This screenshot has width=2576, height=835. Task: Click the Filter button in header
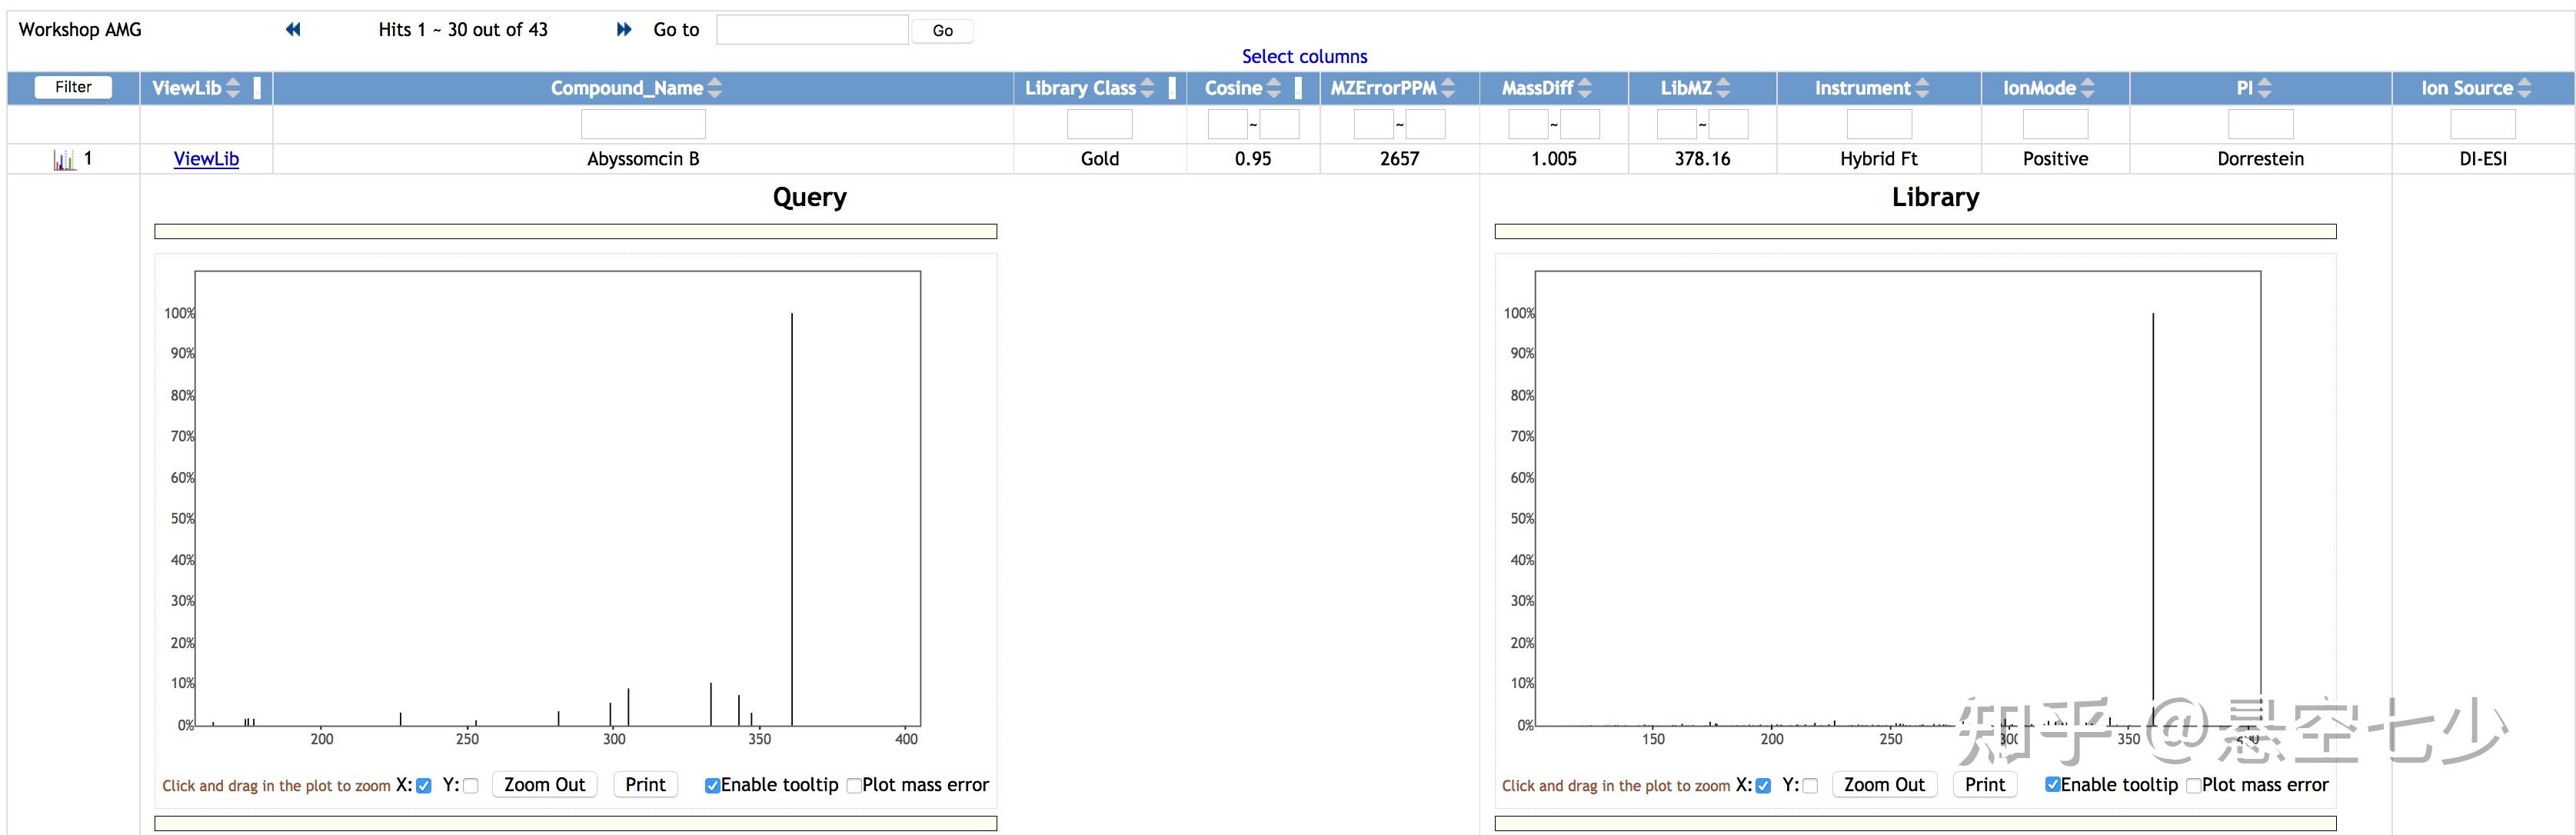pos(73,87)
